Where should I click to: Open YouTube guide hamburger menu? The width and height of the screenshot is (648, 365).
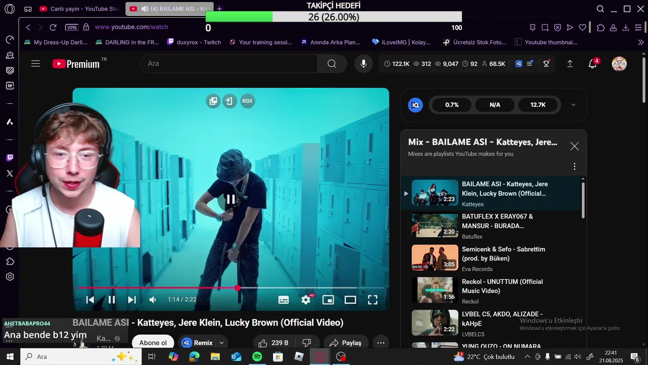pos(35,63)
